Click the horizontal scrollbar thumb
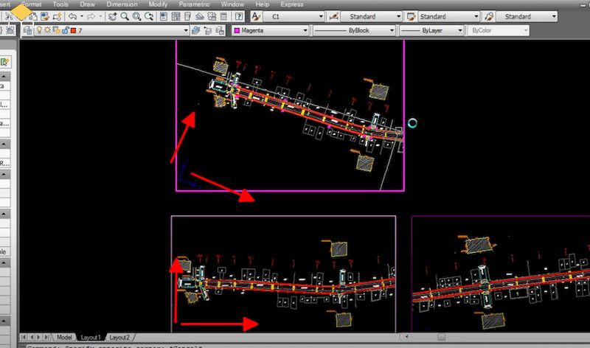 (441, 337)
